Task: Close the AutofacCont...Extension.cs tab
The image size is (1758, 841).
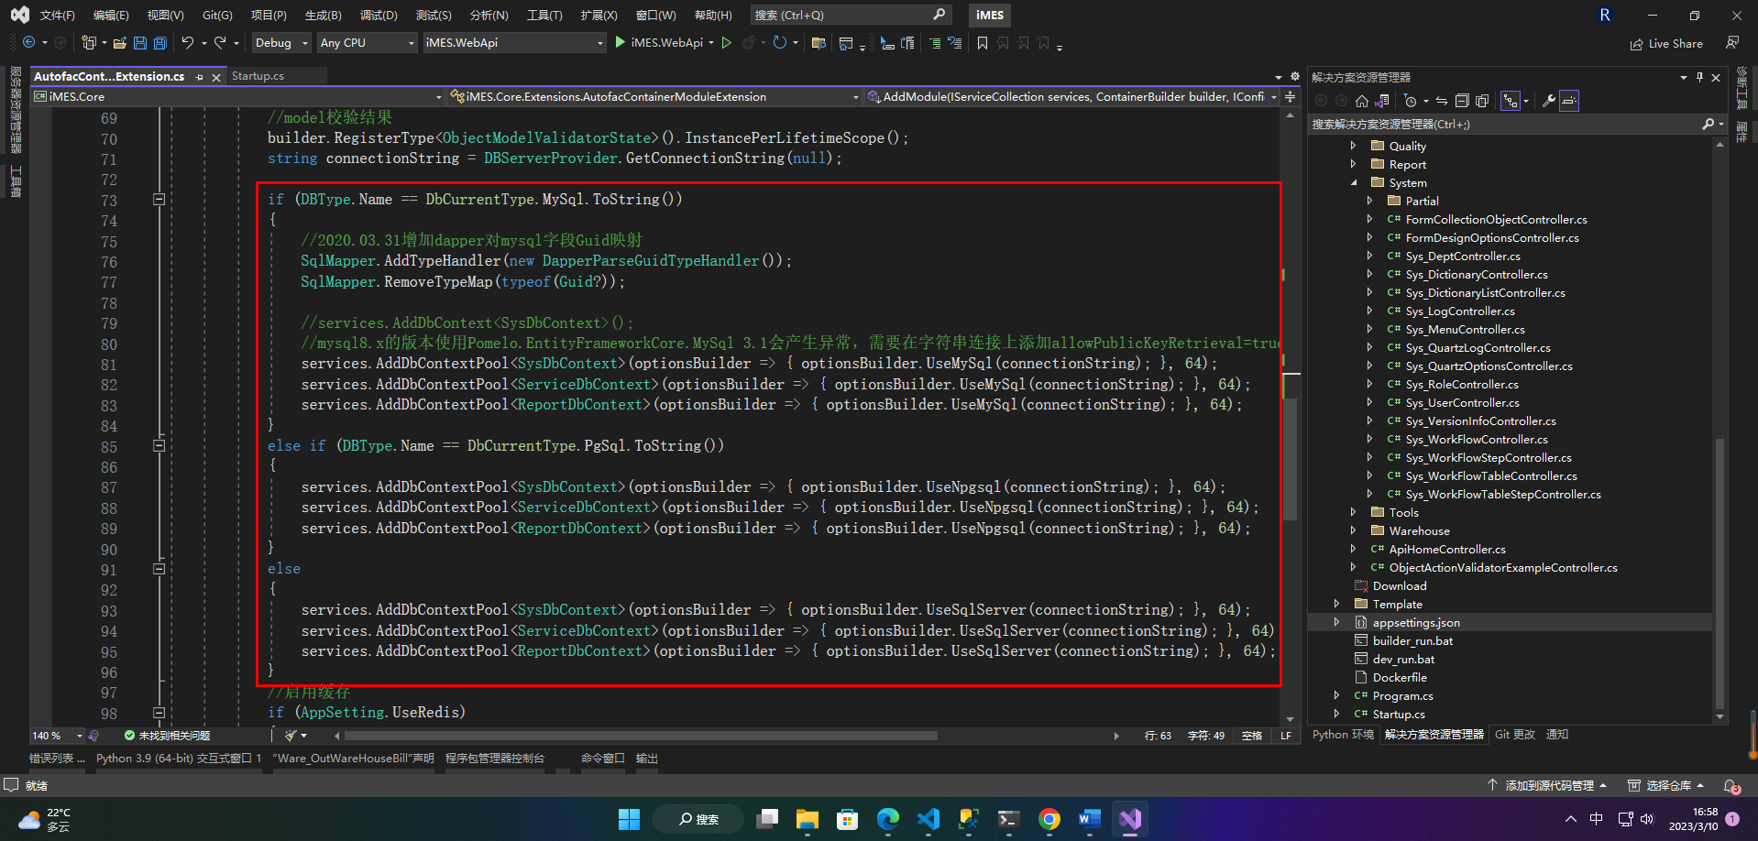Action: pos(216,77)
